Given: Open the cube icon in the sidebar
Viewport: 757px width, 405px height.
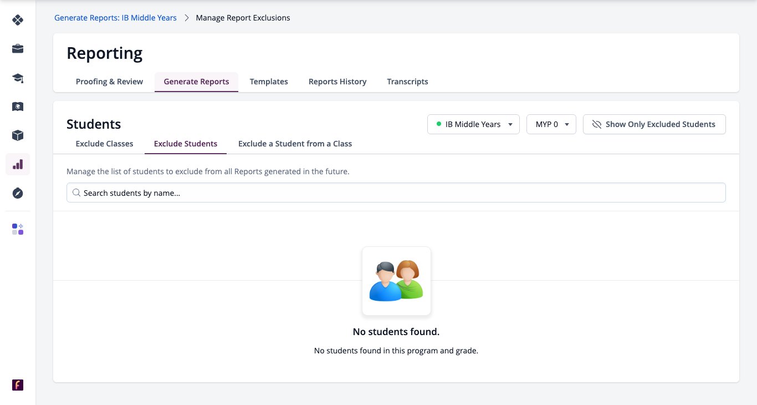Looking at the screenshot, I should (18, 135).
